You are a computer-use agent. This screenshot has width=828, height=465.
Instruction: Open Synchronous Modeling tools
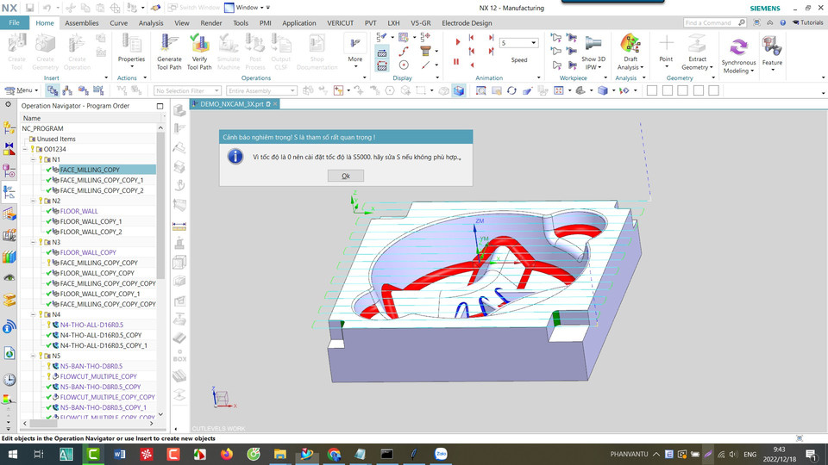[738, 55]
